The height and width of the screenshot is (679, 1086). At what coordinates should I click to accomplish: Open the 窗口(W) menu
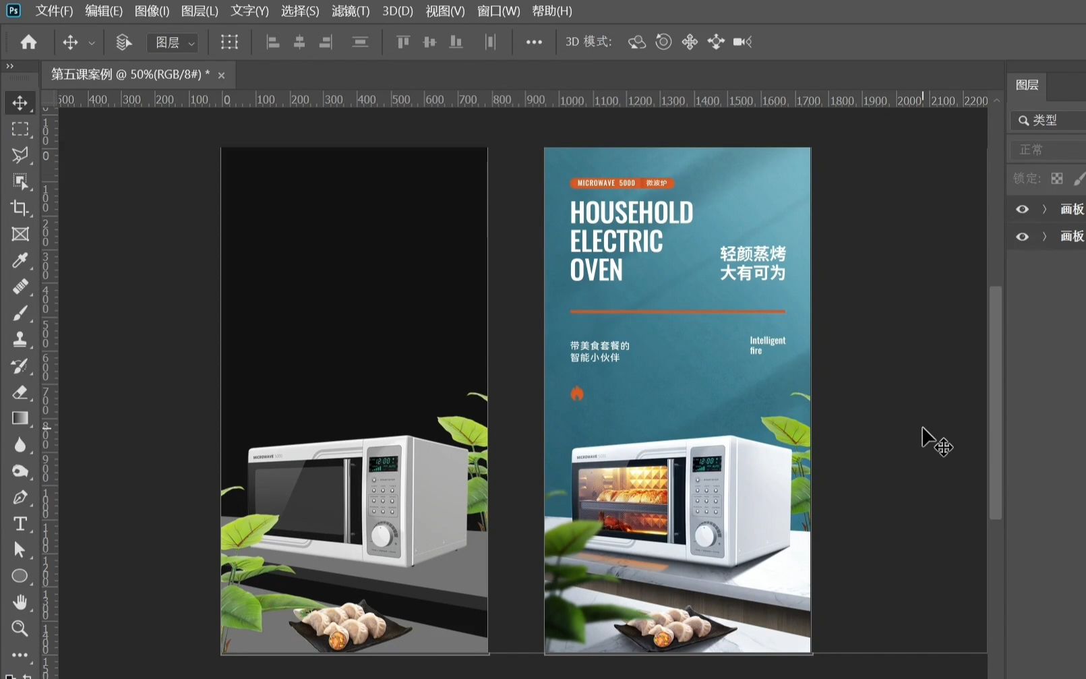[498, 11]
